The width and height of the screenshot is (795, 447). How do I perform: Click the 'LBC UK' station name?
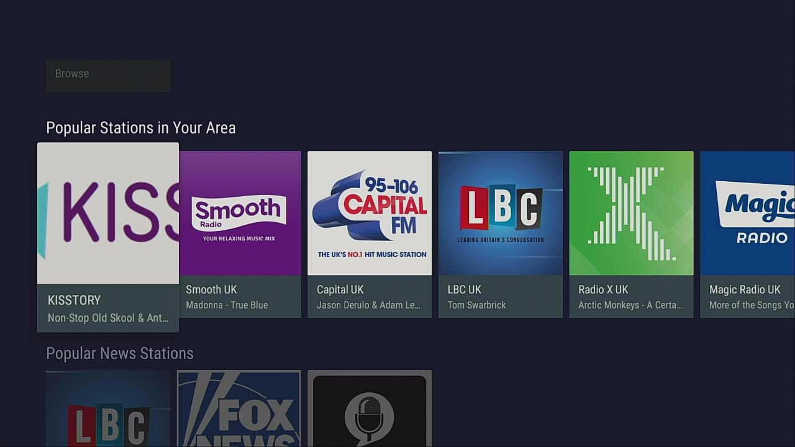(464, 290)
